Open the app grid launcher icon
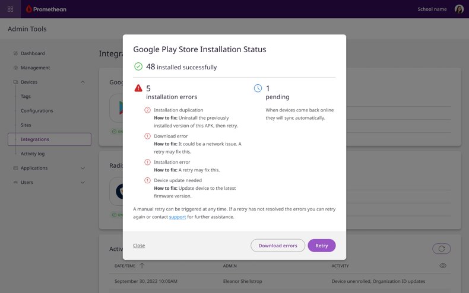Viewport: 469px width, 293px height. pyautogui.click(x=11, y=9)
